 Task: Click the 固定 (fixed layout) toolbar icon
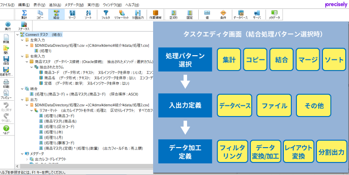pos(190,14)
